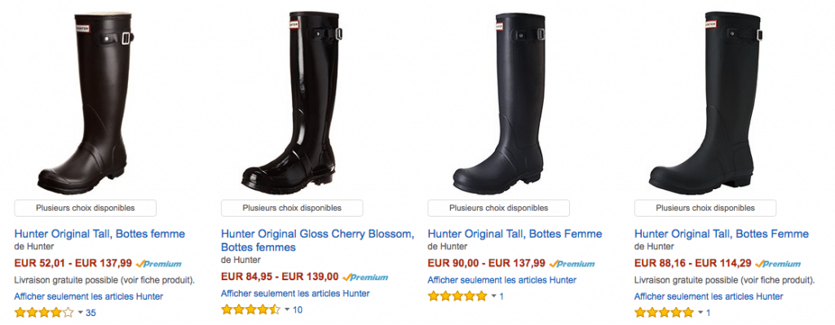The height and width of the screenshot is (325, 835).
Task: Open first Hunter Original Tall, Bottes femme link
Action: (99, 234)
